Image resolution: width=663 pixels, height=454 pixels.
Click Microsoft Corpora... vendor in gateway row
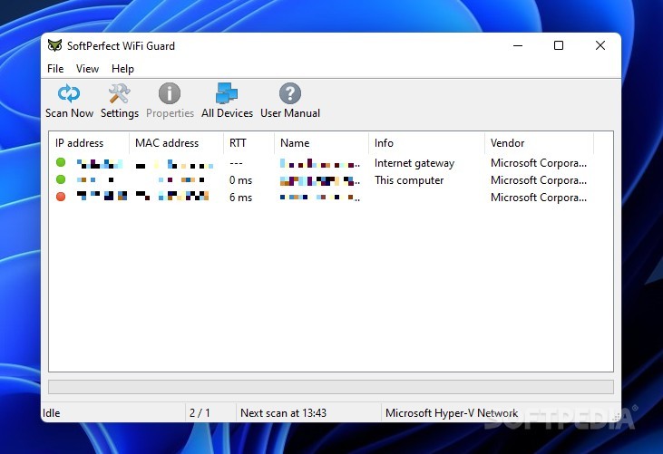point(539,163)
